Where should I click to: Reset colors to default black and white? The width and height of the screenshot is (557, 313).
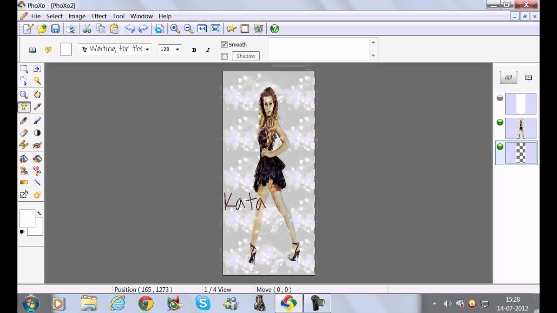click(22, 232)
